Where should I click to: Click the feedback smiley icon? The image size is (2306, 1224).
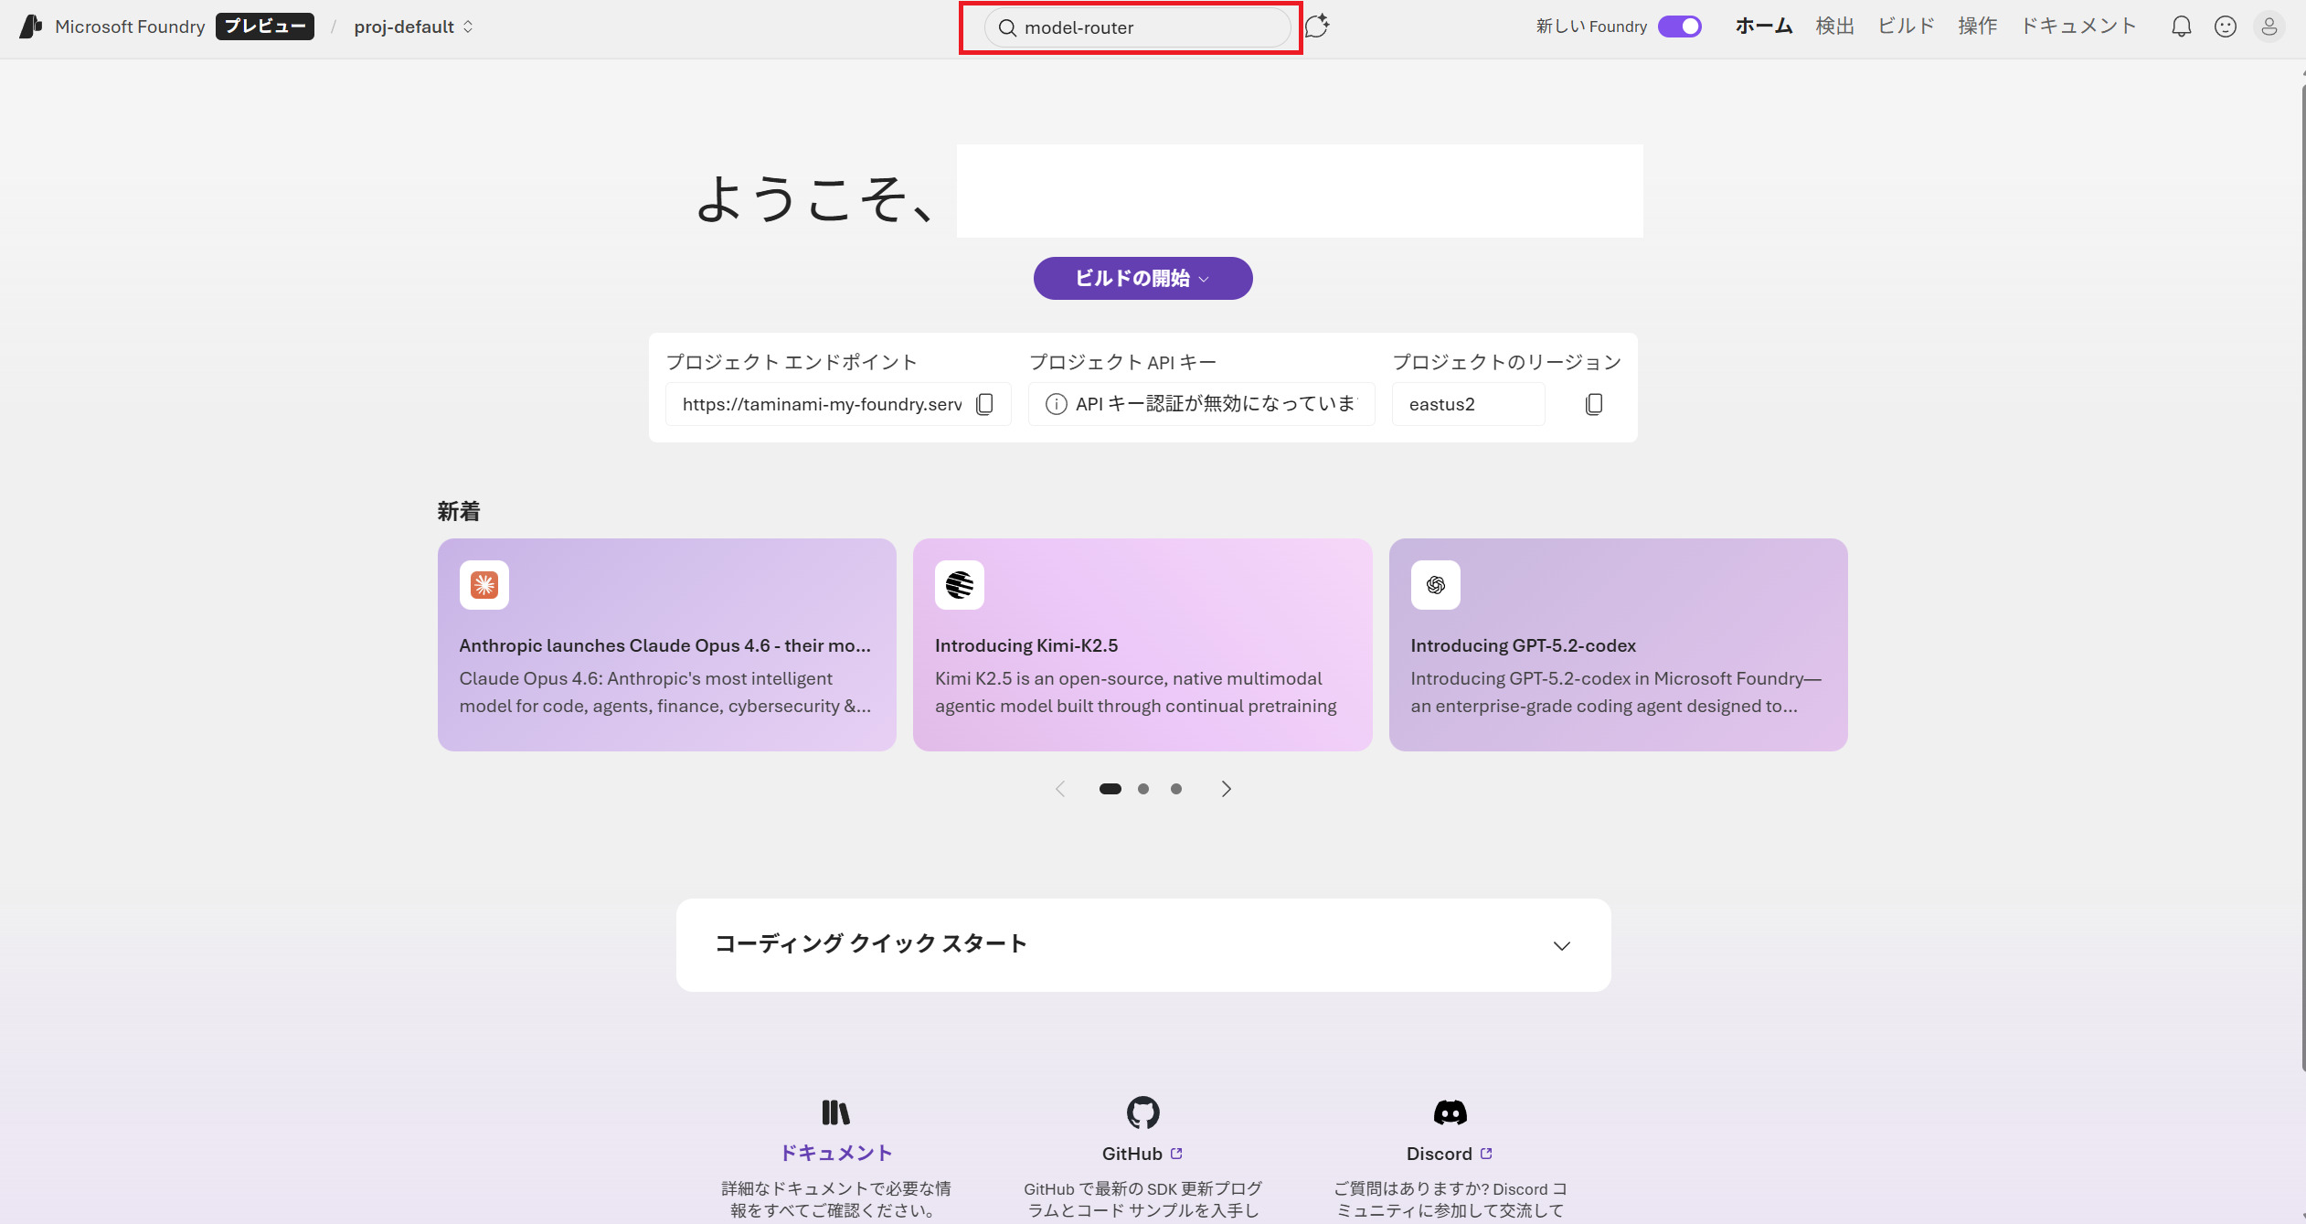(x=2225, y=27)
